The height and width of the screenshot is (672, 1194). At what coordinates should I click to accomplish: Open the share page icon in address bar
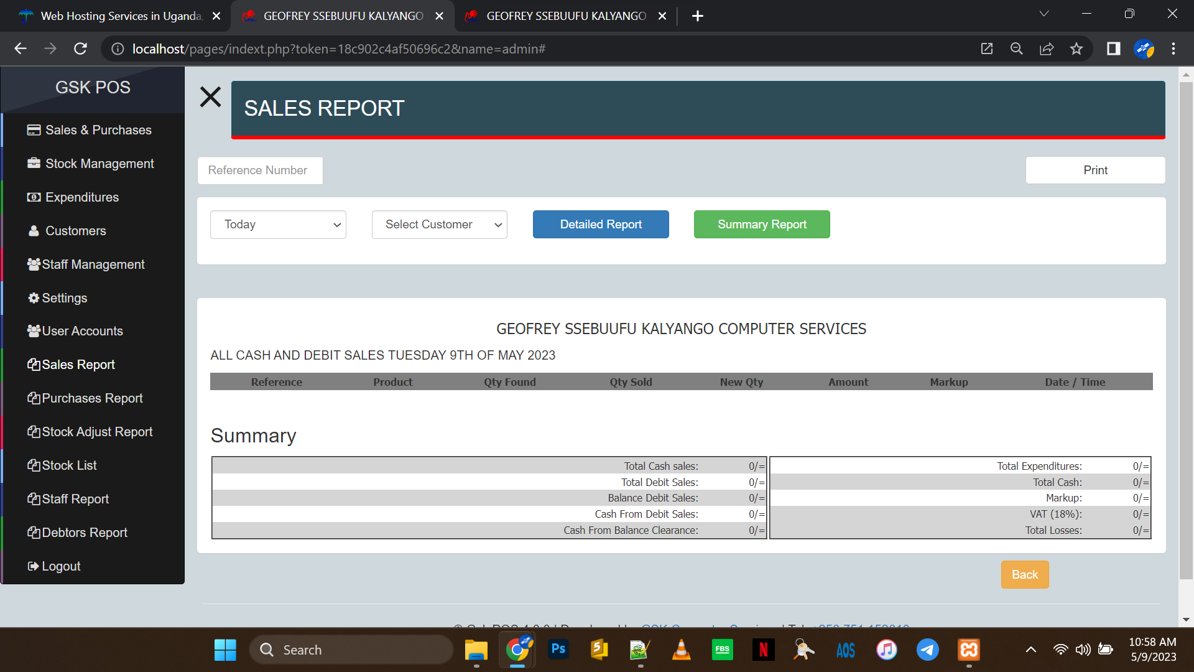[x=1047, y=49]
